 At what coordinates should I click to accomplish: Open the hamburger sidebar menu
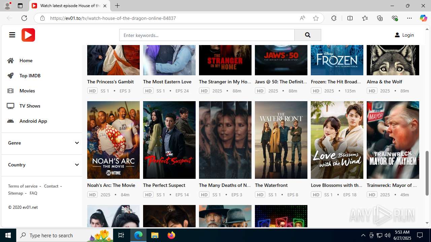tap(12, 35)
